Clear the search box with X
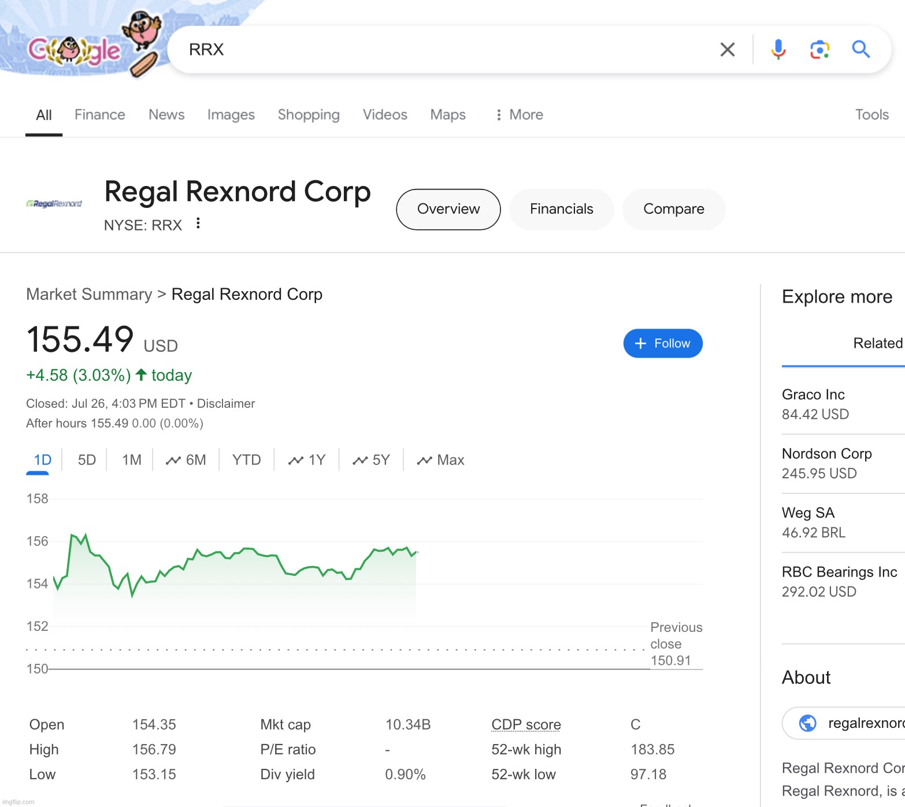 (x=728, y=50)
